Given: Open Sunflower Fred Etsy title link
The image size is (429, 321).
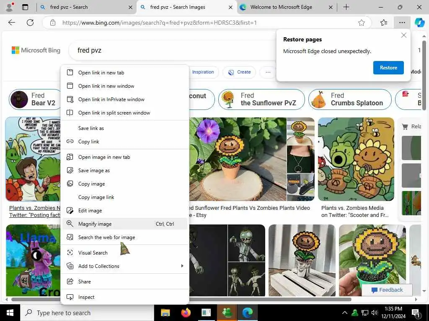Looking at the screenshot, I should (x=250, y=211).
